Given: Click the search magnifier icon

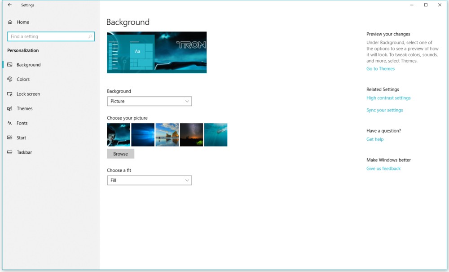Looking at the screenshot, I should [90, 36].
